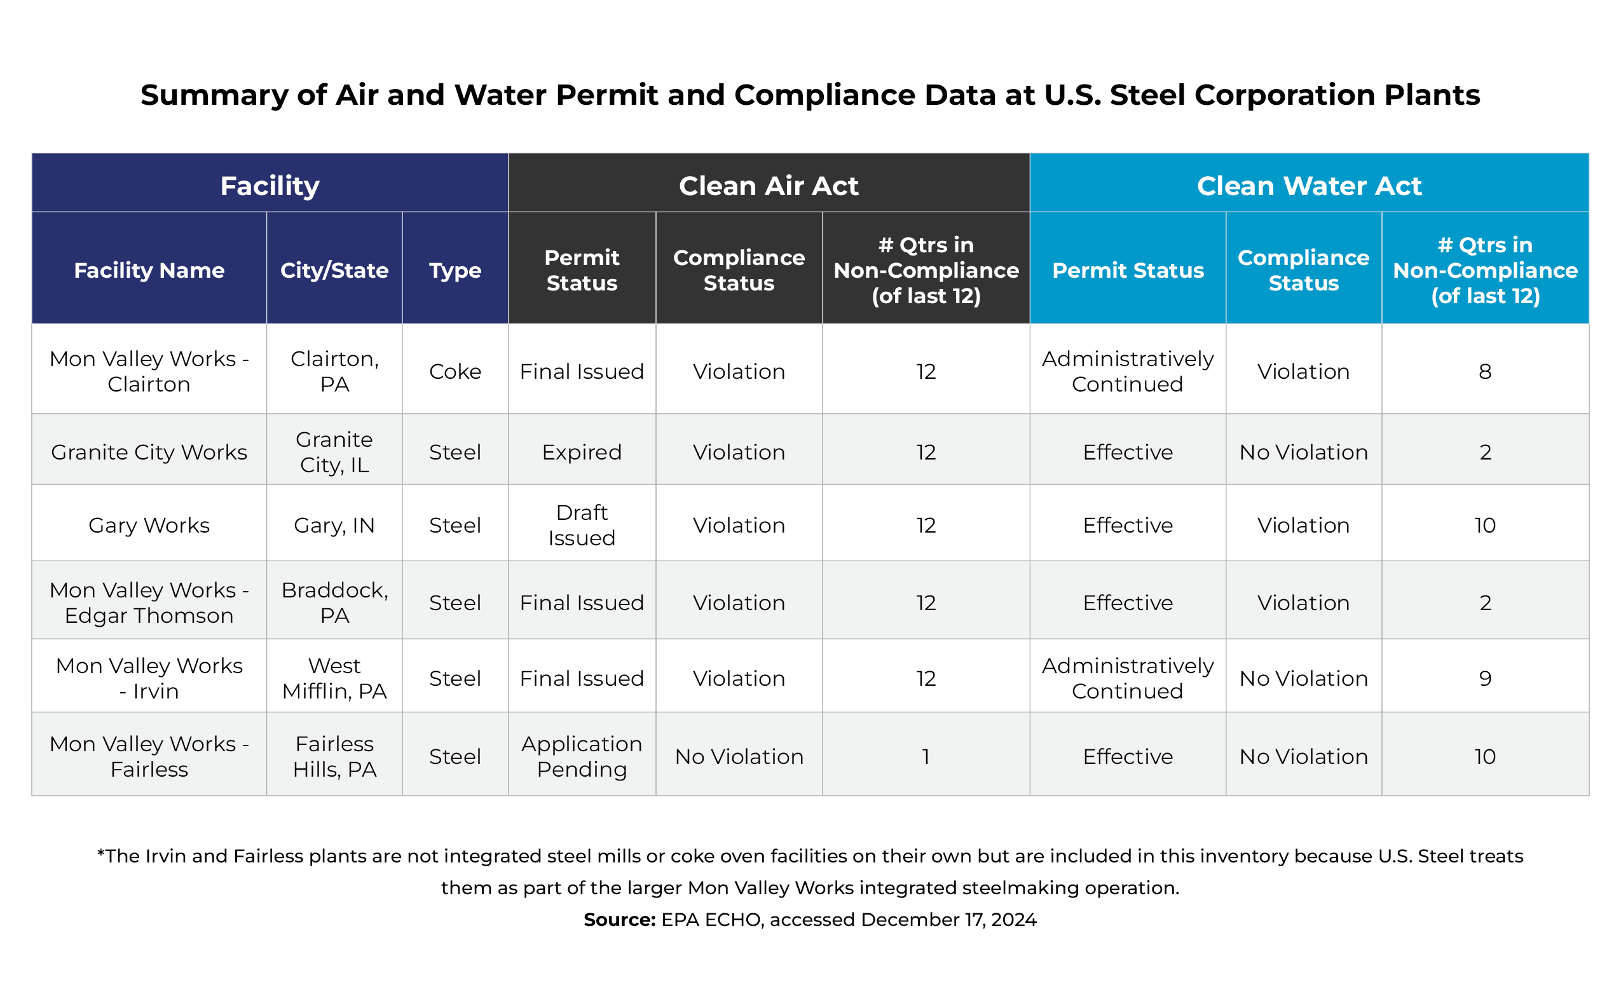Select the Facility group header

(270, 186)
